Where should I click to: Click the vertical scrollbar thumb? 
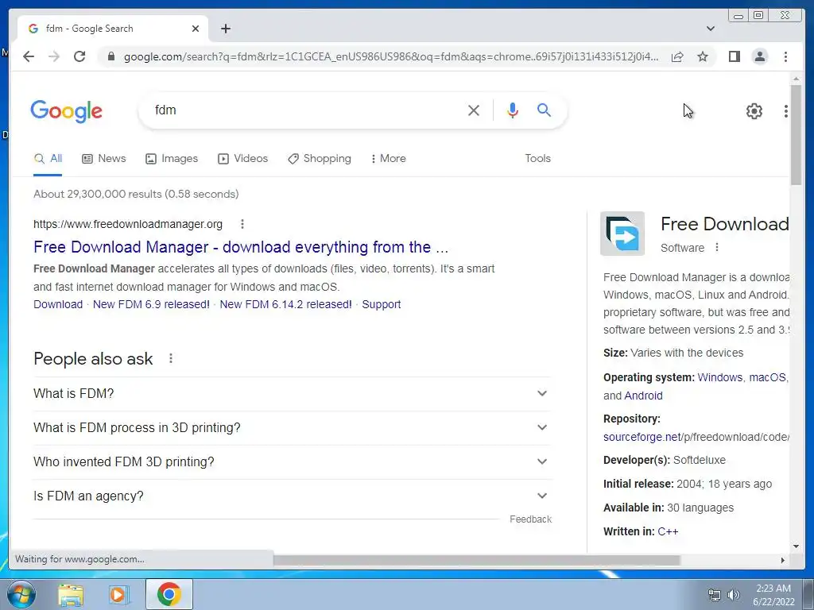(796, 133)
